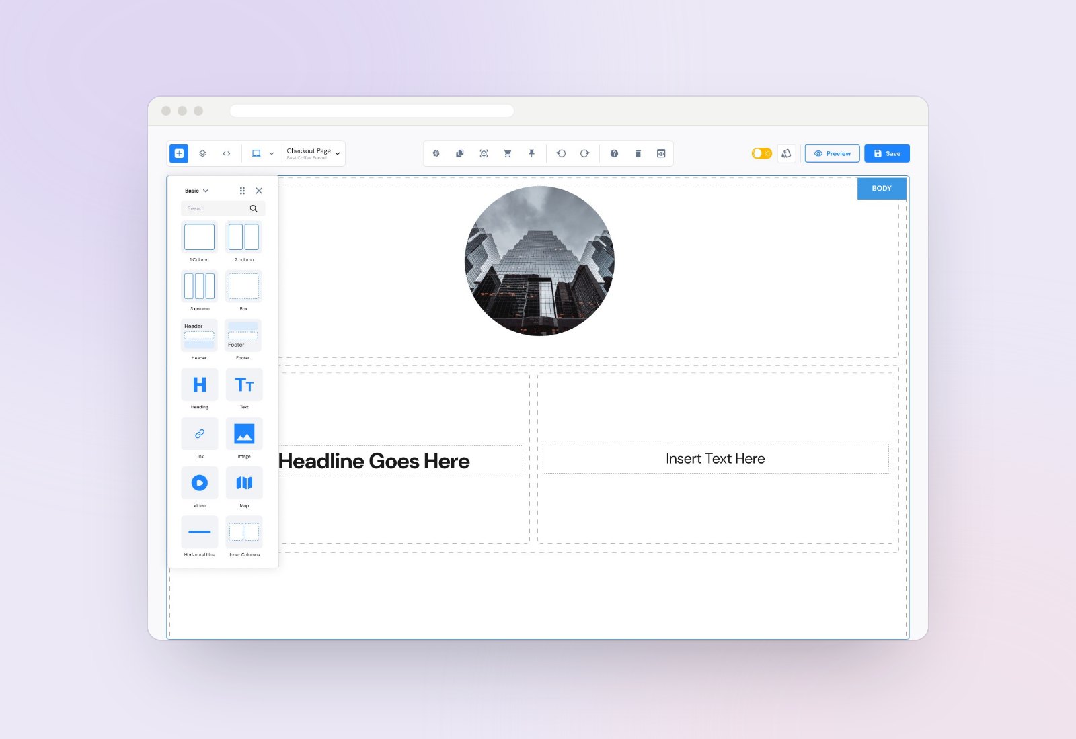
Task: Select the 3 column layout element
Action: 199,286
